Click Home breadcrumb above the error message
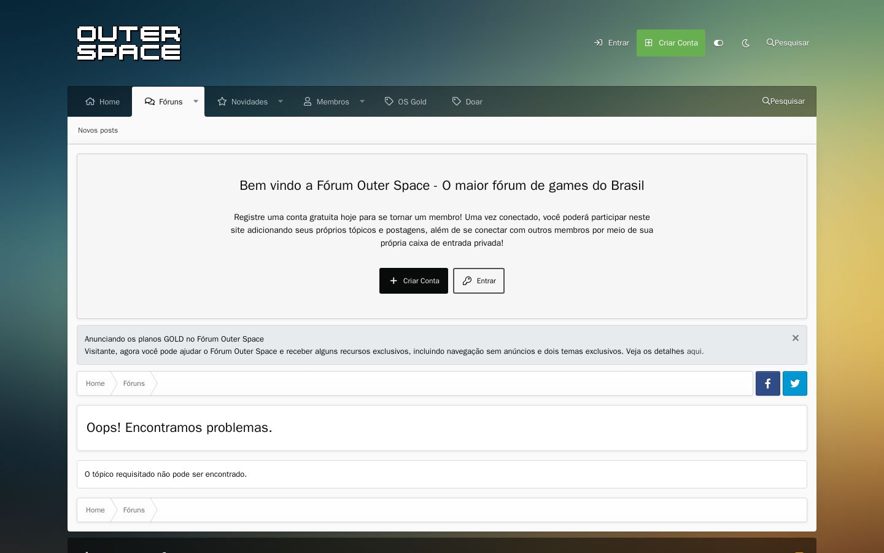The image size is (884, 553). coord(95,383)
